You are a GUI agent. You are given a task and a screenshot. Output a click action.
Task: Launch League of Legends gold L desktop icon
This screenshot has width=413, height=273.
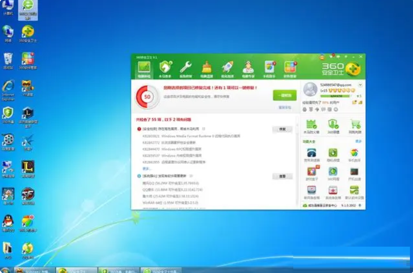(28, 169)
